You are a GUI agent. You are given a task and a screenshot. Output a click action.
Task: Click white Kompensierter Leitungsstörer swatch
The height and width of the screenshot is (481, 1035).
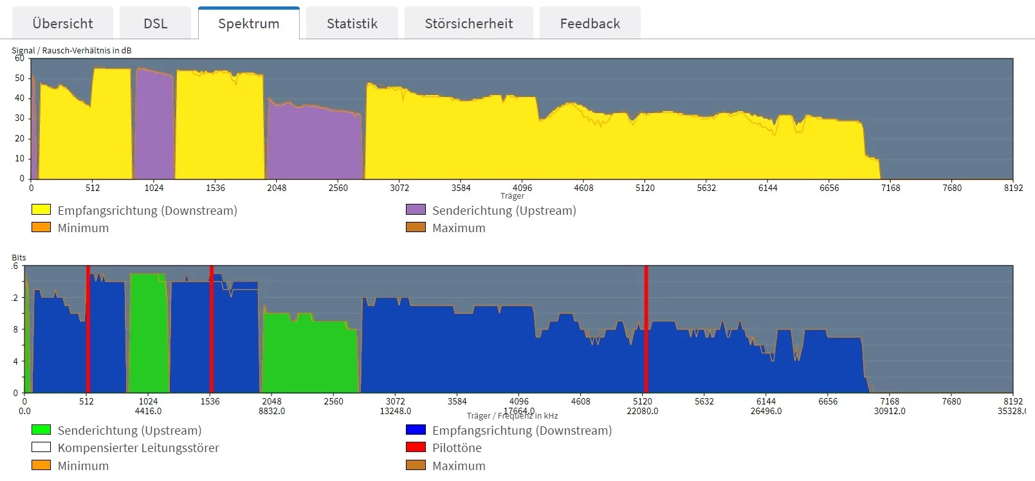click(41, 447)
